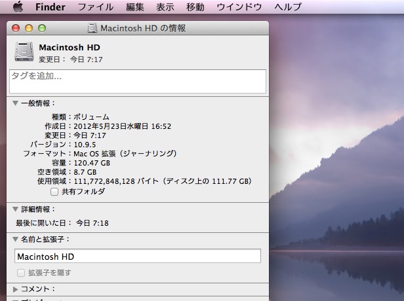
Task: Click the large Macintosh HD drive icon
Action: coord(24,52)
